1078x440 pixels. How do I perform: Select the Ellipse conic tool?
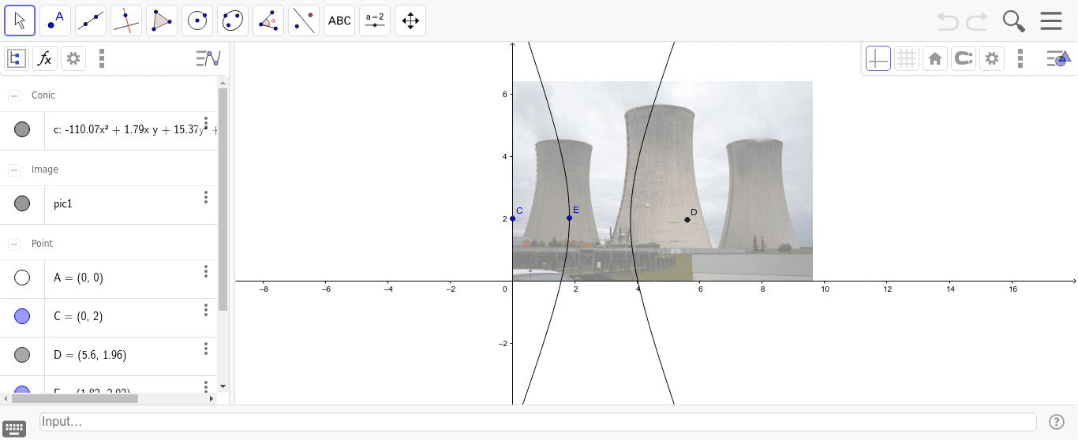233,21
